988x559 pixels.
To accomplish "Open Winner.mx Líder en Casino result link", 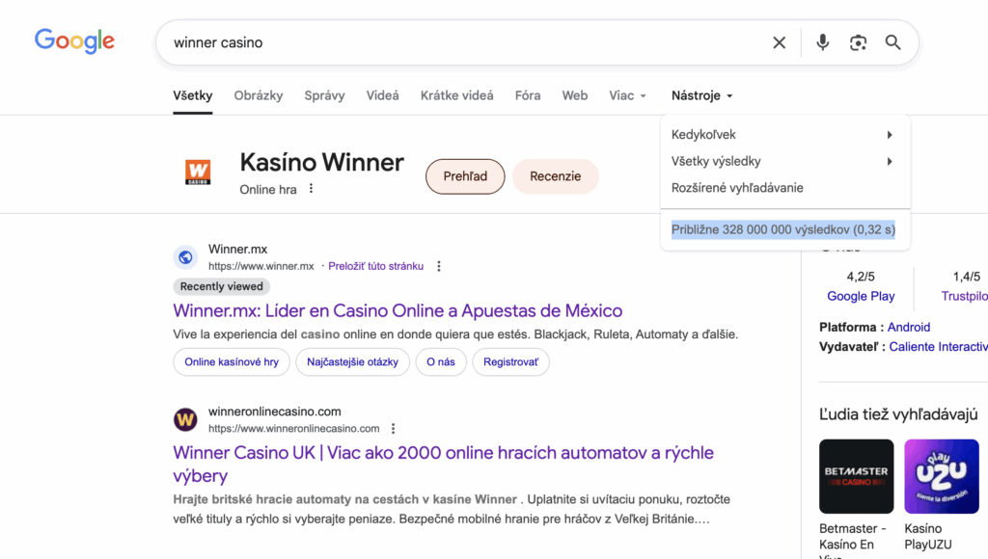I will (x=398, y=310).
